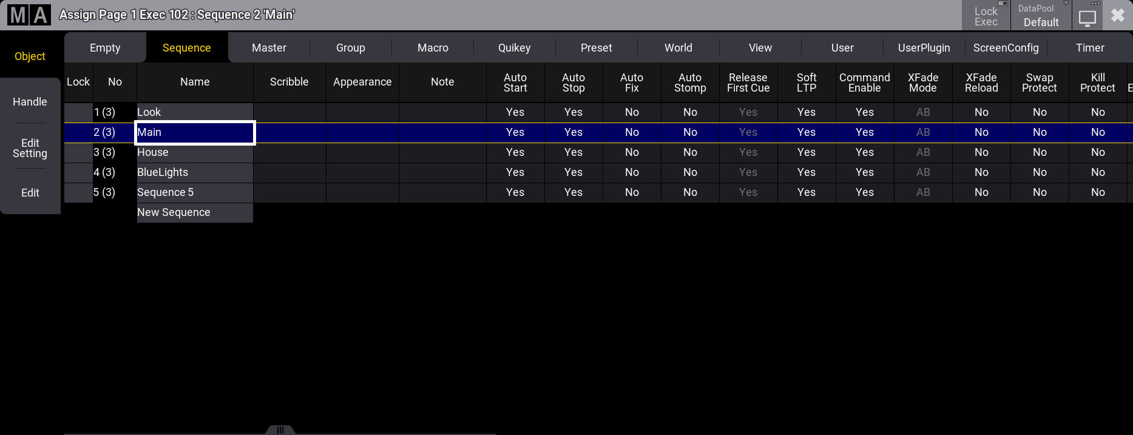Open the Timer tab
This screenshot has width=1133, height=435.
tap(1089, 48)
